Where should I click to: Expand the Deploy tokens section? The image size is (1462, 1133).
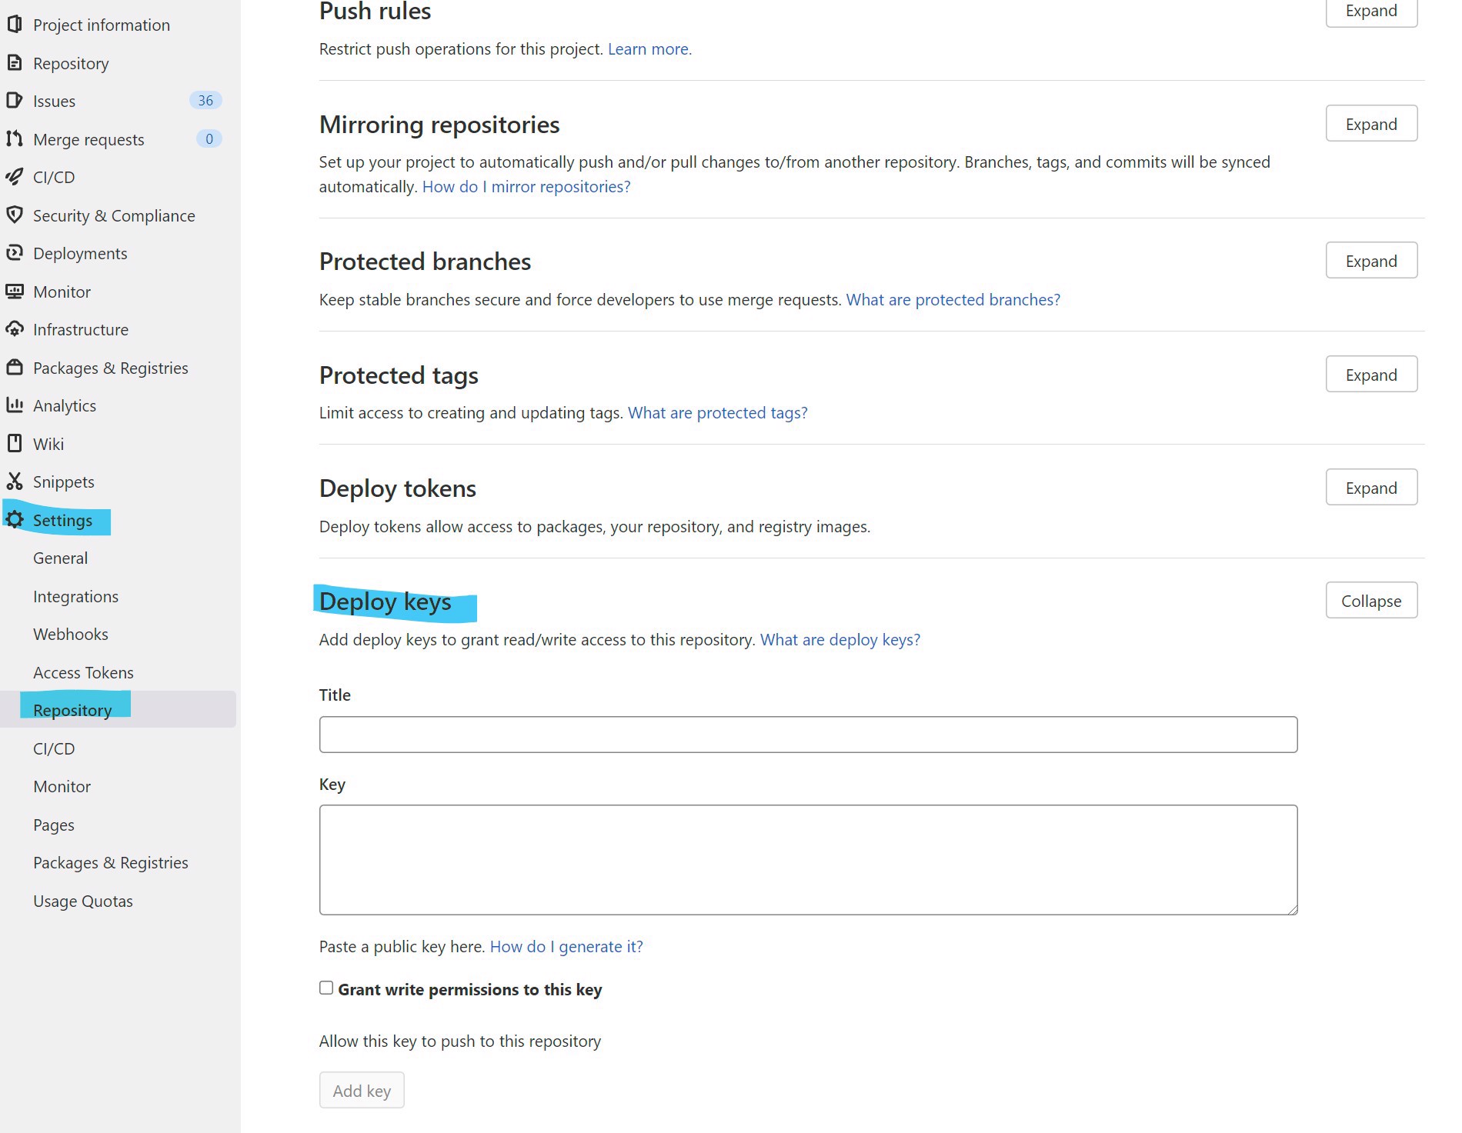tap(1371, 488)
